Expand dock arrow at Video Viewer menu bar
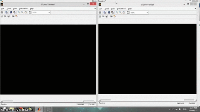Viewport: 200px width, 112px height. point(195,9)
